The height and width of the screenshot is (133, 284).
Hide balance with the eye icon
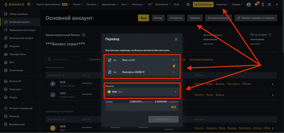pos(83,35)
